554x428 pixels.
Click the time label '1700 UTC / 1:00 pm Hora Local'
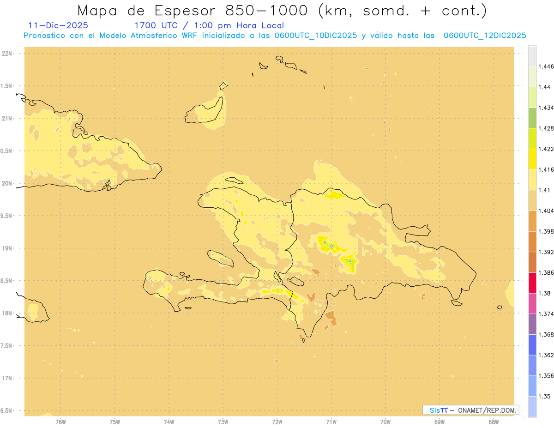(x=209, y=25)
